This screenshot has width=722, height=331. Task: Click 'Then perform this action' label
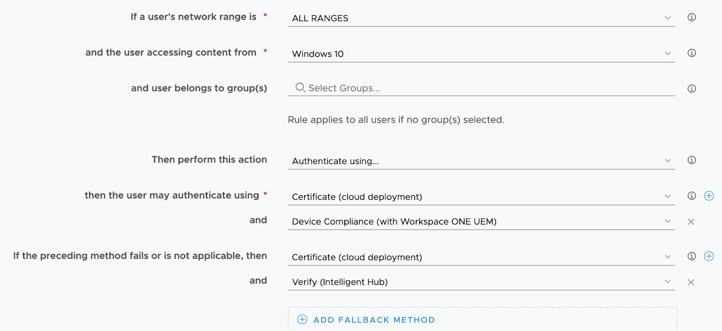[x=209, y=159]
